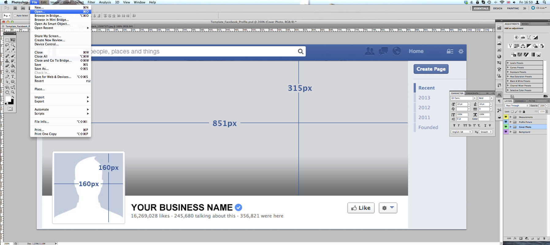Expand the Measurements layer group
The image size is (550, 245).
[x=511, y=117]
